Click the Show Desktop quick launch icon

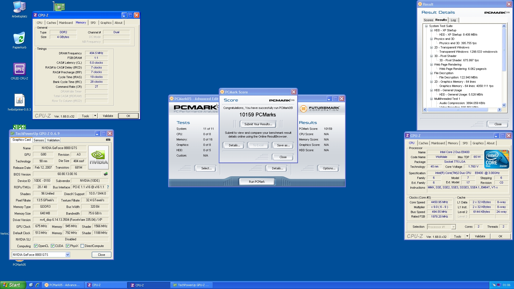[x=31, y=285]
